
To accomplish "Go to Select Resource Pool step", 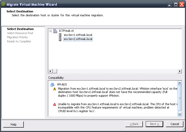I will (20, 33).
